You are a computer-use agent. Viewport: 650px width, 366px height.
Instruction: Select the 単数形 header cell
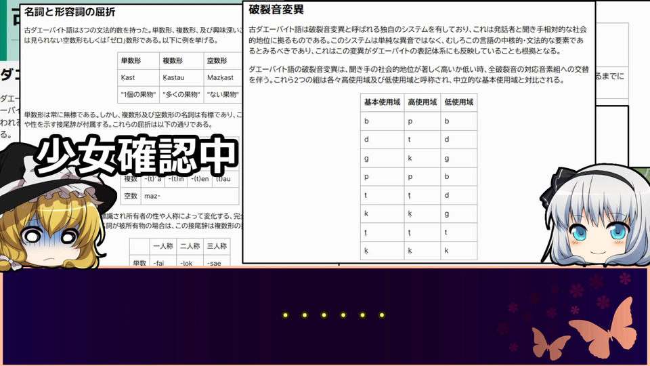(x=138, y=60)
